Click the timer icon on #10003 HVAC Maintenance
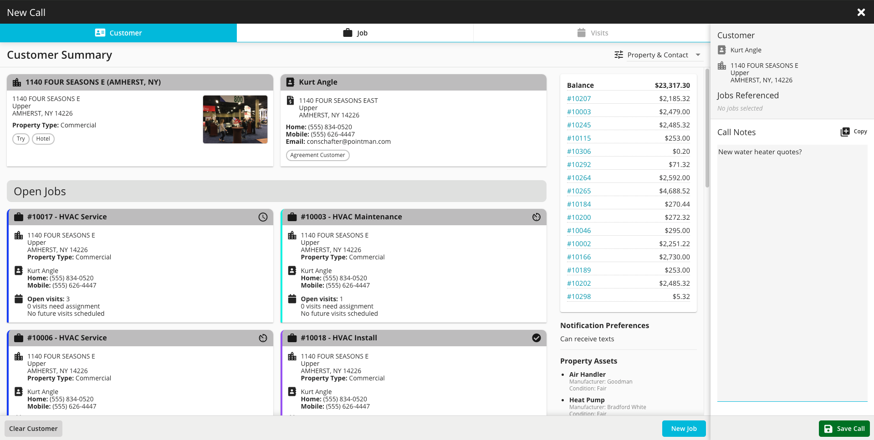The height and width of the screenshot is (440, 874). coord(536,217)
